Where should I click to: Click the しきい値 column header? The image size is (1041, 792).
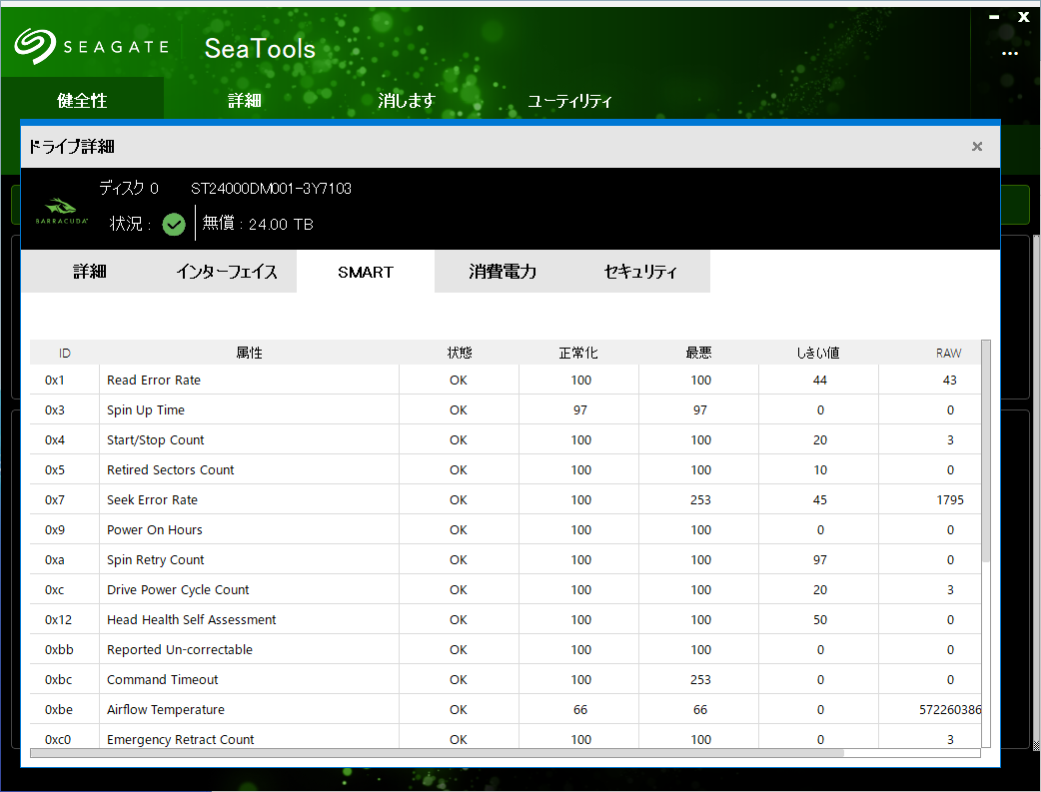pos(818,353)
